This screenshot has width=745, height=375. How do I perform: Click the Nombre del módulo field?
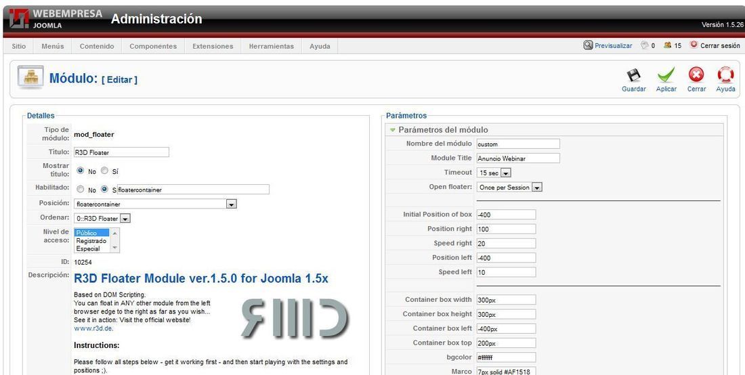point(518,144)
